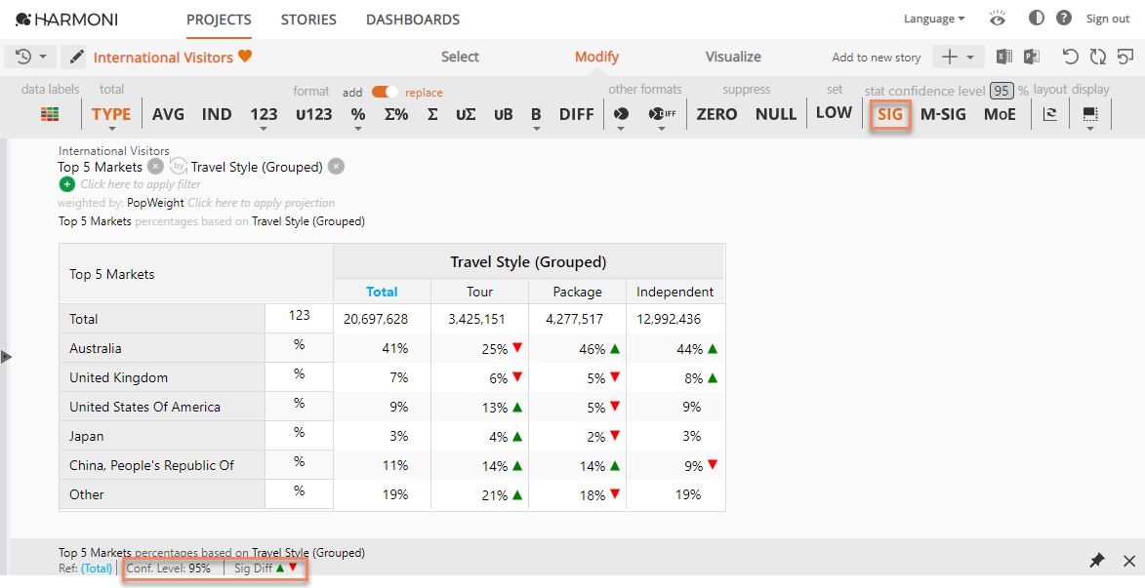
Task: Remove the Top 5 Markets variable
Action: coord(155,167)
